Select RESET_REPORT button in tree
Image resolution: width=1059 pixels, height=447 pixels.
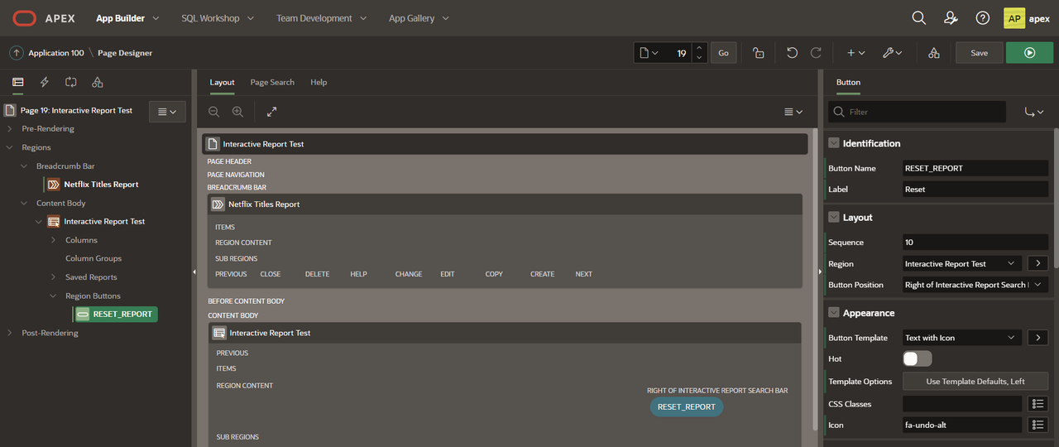click(x=116, y=315)
